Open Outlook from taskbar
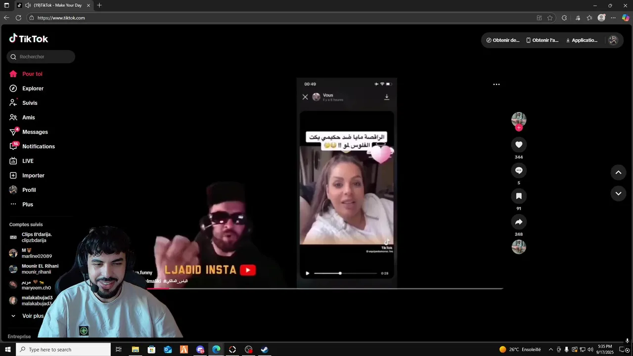 [168, 350]
